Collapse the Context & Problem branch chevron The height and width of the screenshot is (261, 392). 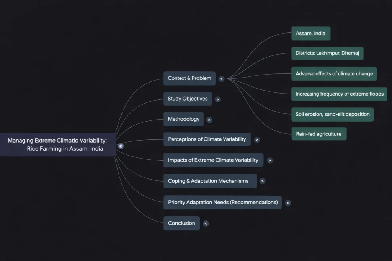click(x=221, y=79)
